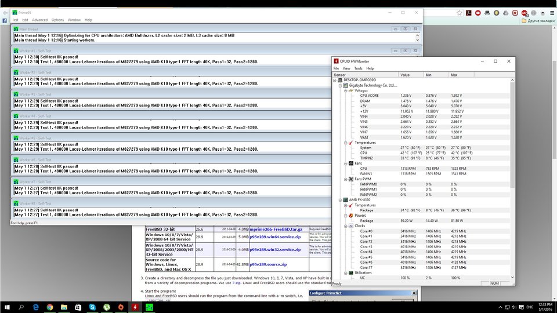This screenshot has width=557, height=313.
Task: Open the View menu in HWMonitor
Action: pyautogui.click(x=347, y=68)
